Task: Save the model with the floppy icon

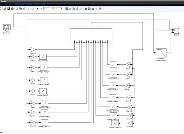Action: pos(9,9)
